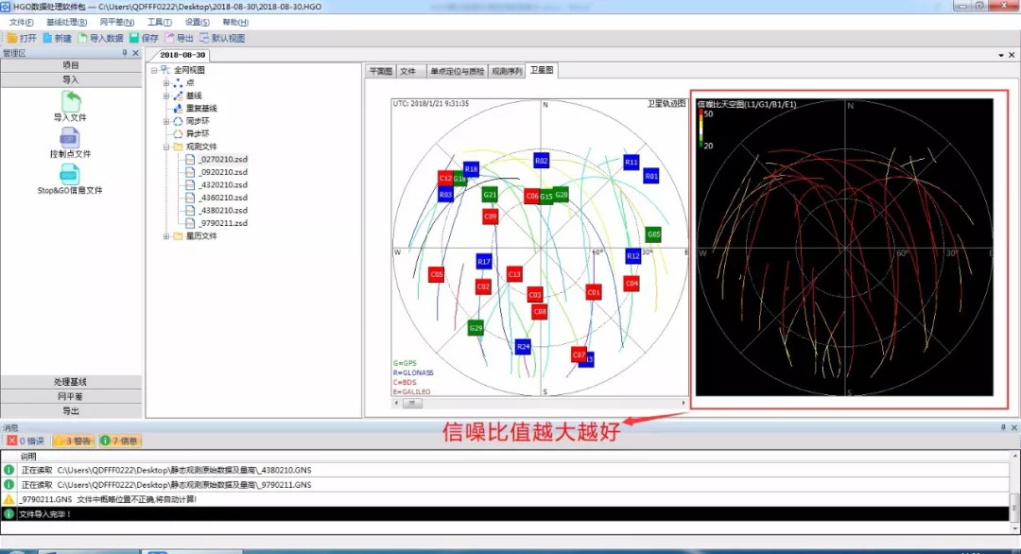Open the 基线处理(B) menu
The image size is (1021, 554).
66,22
